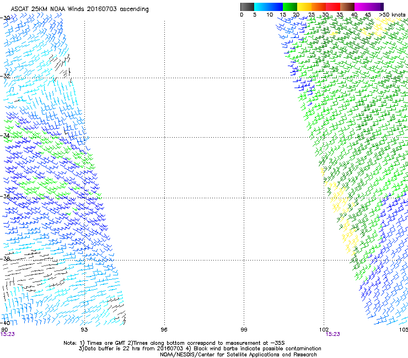Click the '-40' latitude axis label
The width and height of the screenshot is (408, 358).
(x=5, y=323)
